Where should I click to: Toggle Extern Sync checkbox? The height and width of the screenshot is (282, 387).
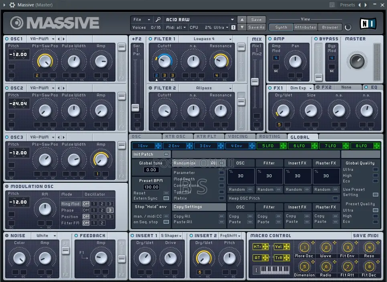click(x=166, y=198)
